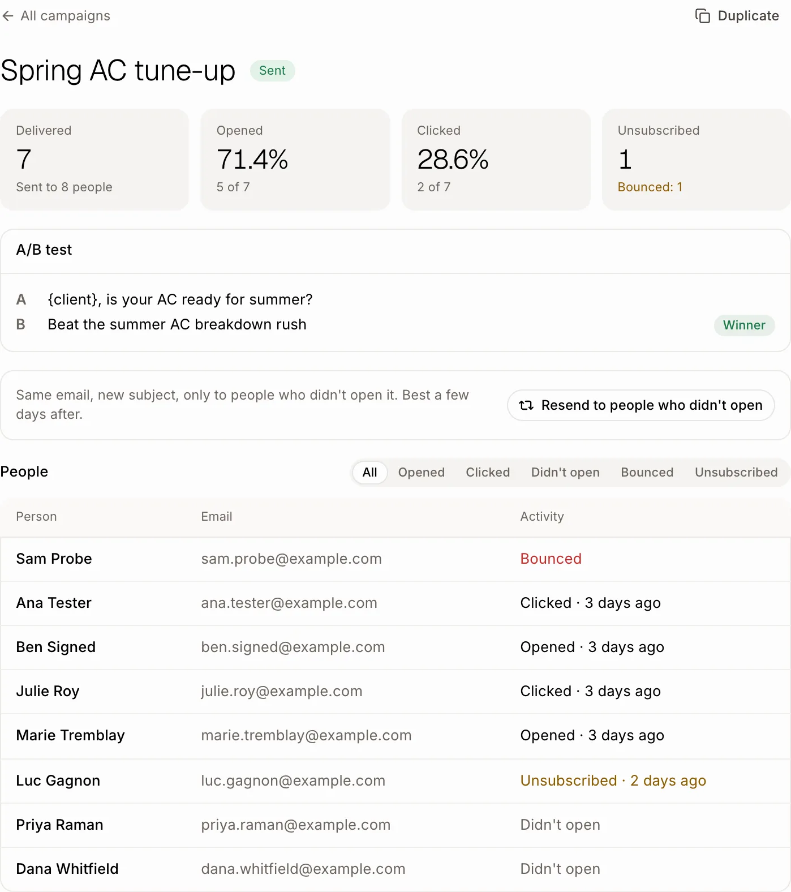Open Marie Tremblay's row
Viewport: 791px width, 892px height.
tap(395, 736)
